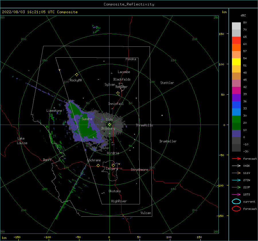Image resolution: width=258 pixels, height=241 pixels.
Task: Click the green 30 dBZ legend swatch
Action: [x=236, y=119]
